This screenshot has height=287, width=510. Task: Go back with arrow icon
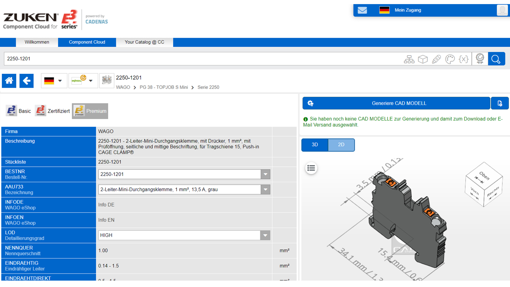point(27,81)
